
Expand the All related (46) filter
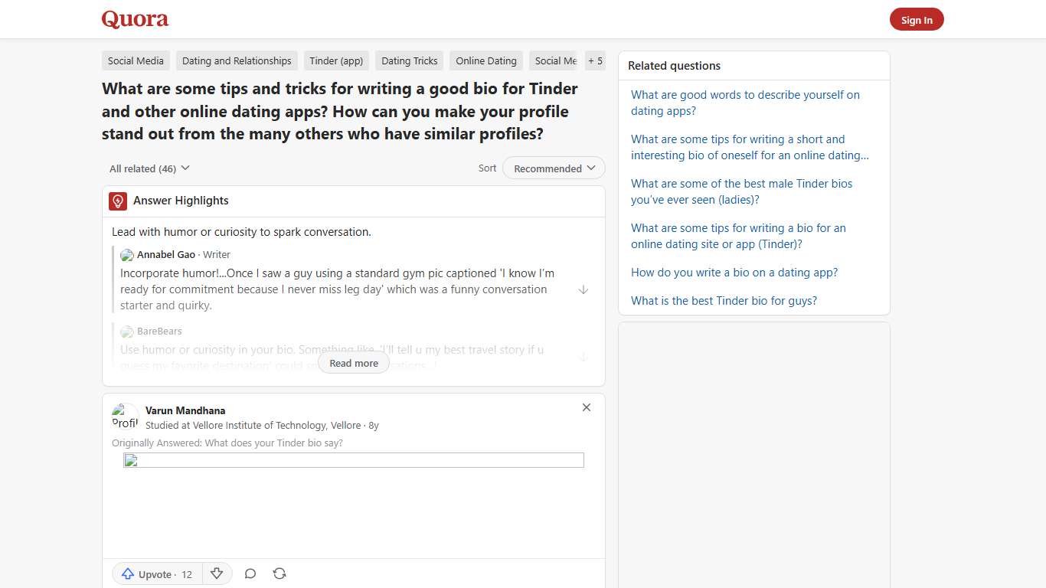click(x=149, y=168)
